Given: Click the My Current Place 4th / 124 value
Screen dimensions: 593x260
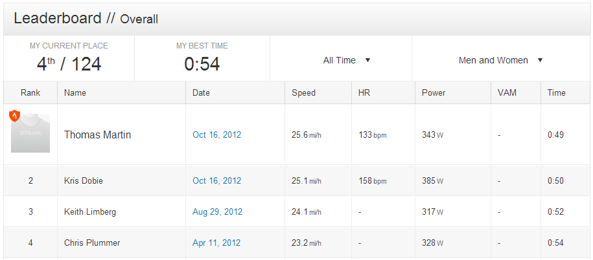Looking at the screenshot, I should coord(69,64).
